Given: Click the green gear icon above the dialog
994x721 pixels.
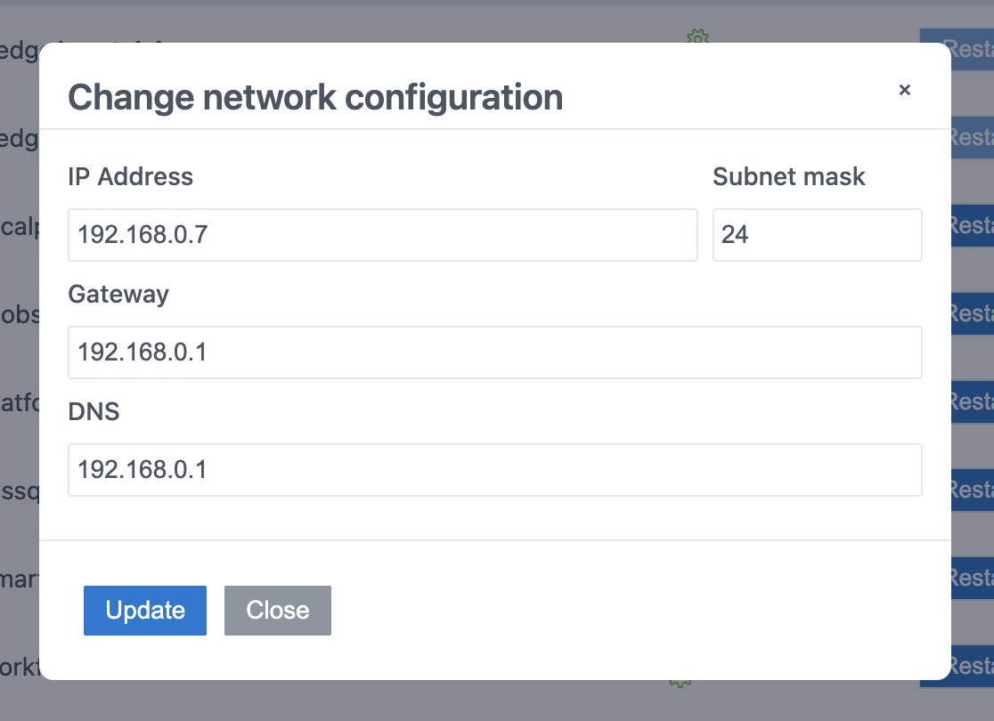Looking at the screenshot, I should click(697, 36).
